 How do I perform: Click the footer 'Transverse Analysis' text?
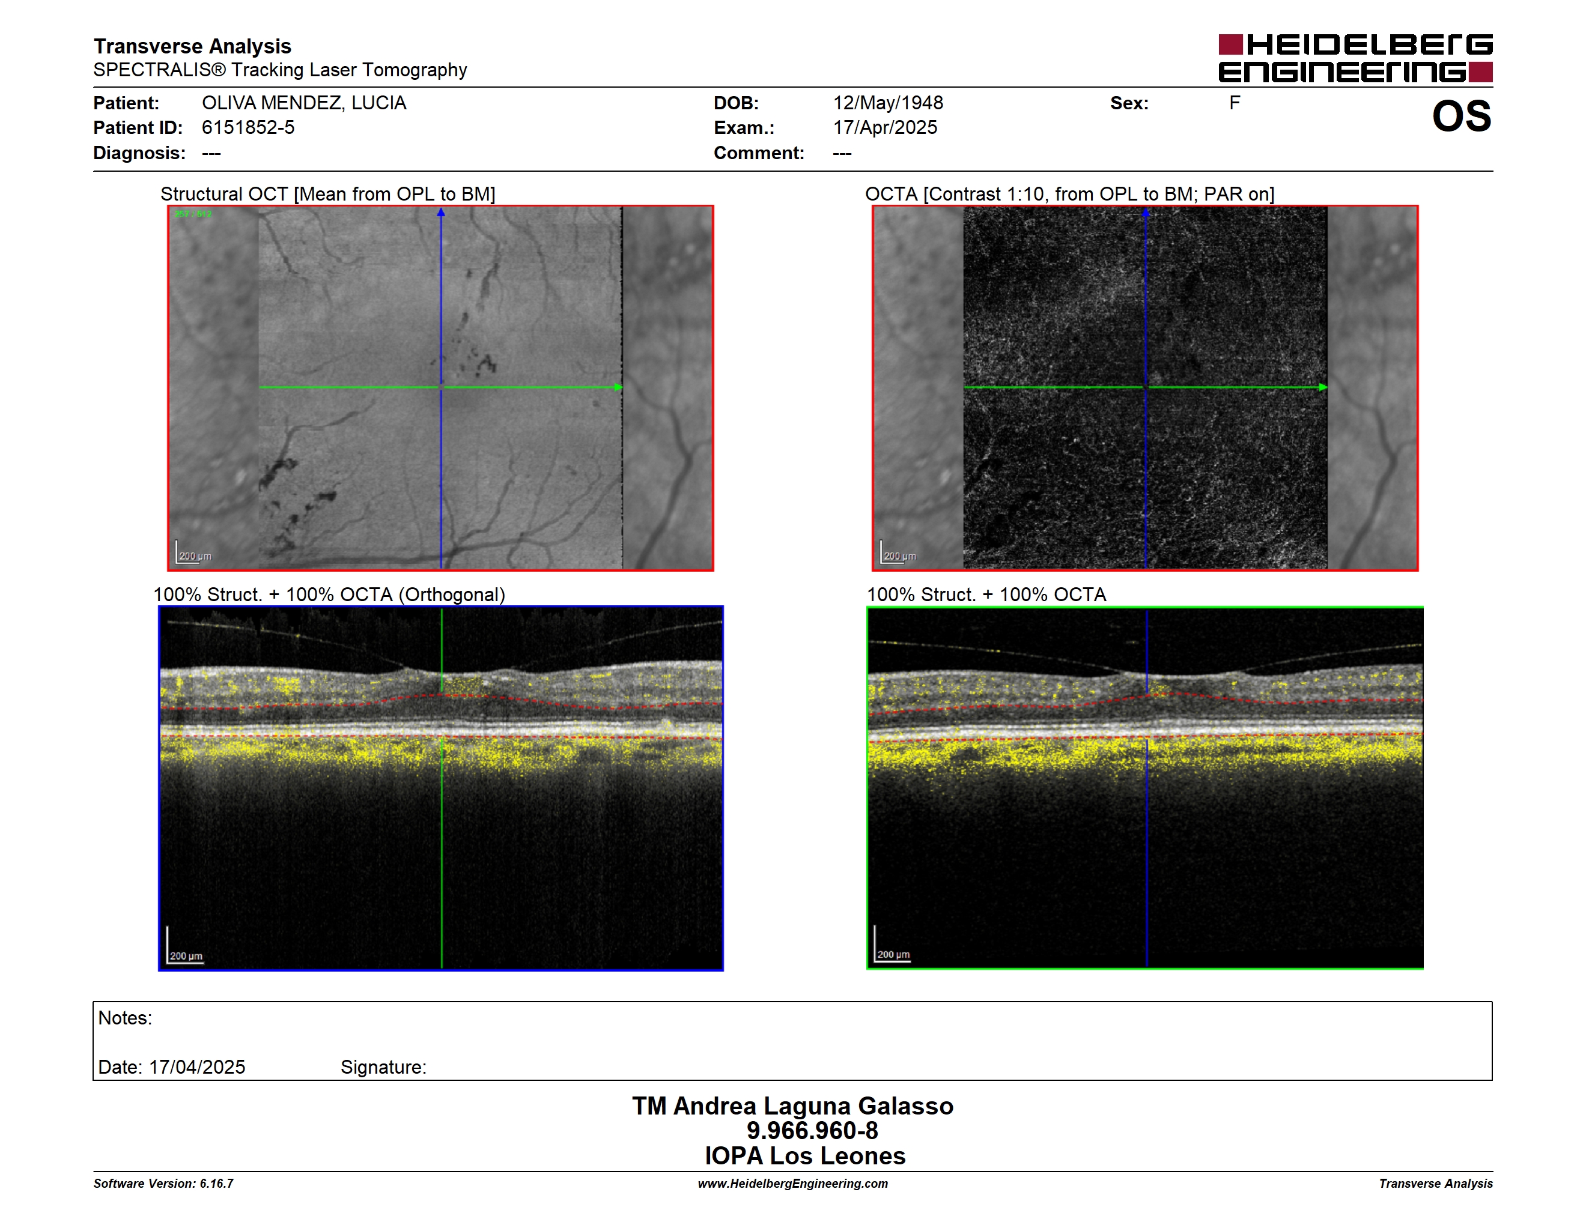(x=1436, y=1184)
